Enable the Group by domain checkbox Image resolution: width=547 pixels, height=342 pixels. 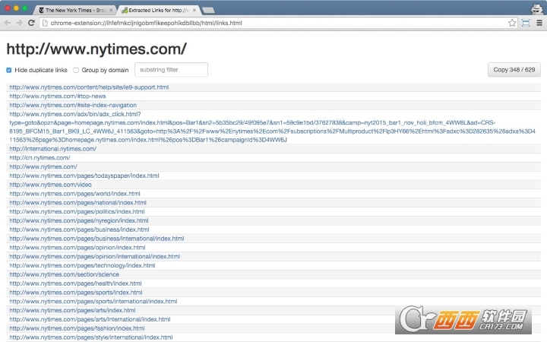coord(76,70)
